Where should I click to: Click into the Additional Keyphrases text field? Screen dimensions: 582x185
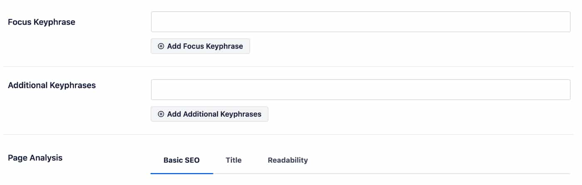(360, 90)
